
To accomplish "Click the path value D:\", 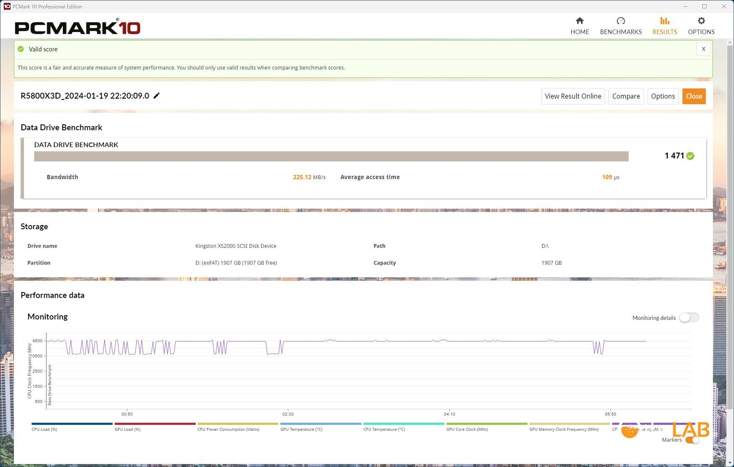I will point(545,246).
